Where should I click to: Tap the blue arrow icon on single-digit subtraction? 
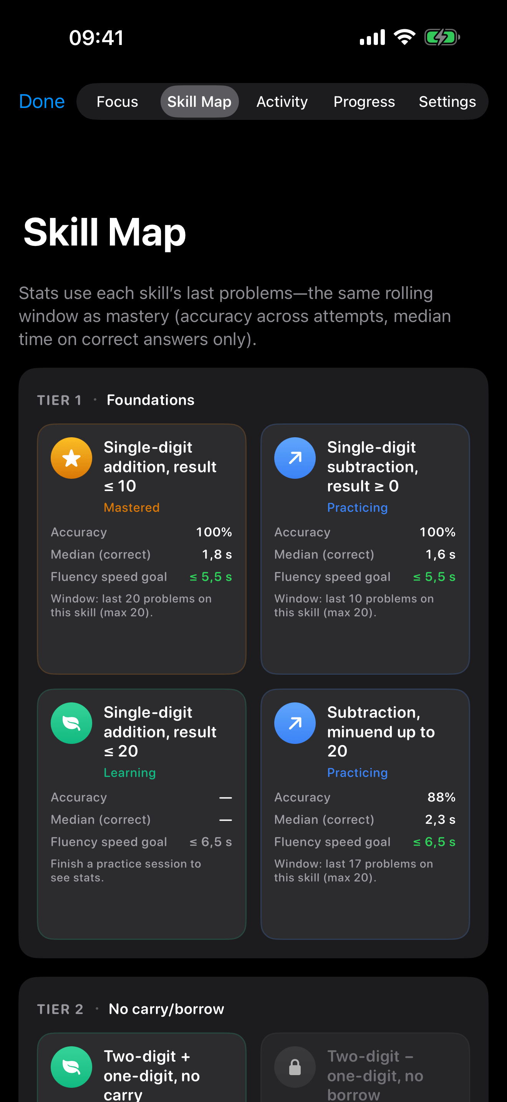pos(295,458)
